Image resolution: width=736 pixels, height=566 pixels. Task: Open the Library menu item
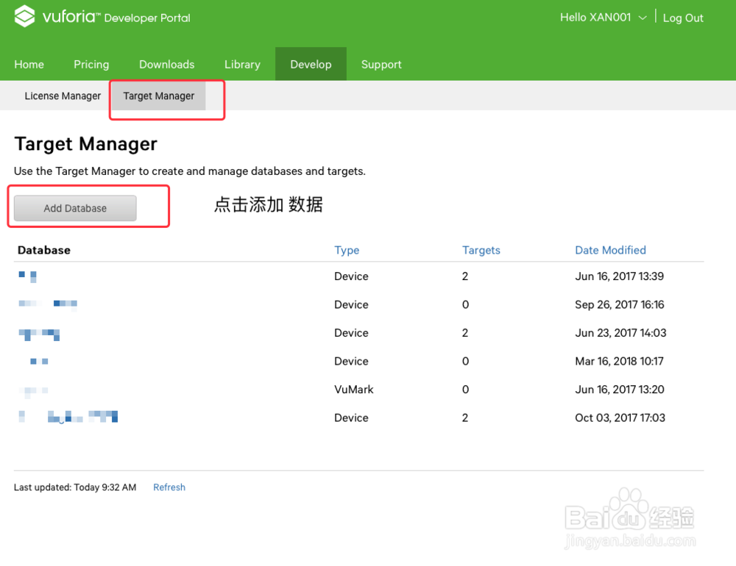coord(242,64)
